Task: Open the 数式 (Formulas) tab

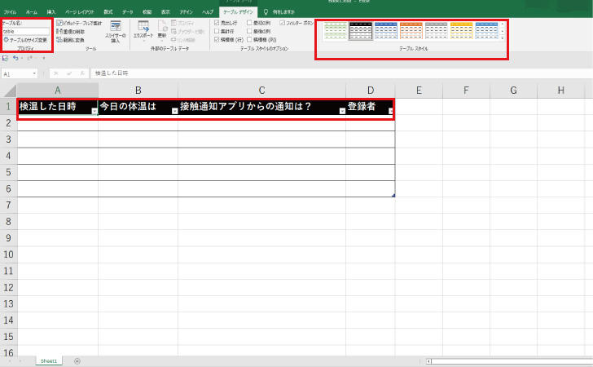Action: tap(108, 12)
